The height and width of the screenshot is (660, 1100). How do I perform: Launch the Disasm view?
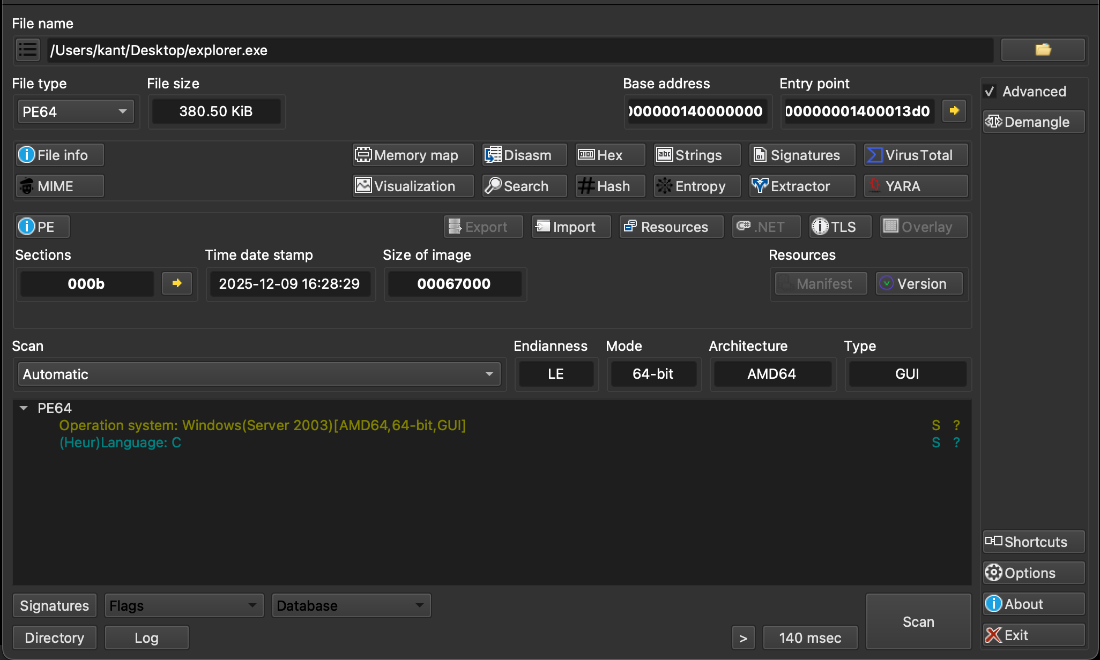pyautogui.click(x=524, y=155)
